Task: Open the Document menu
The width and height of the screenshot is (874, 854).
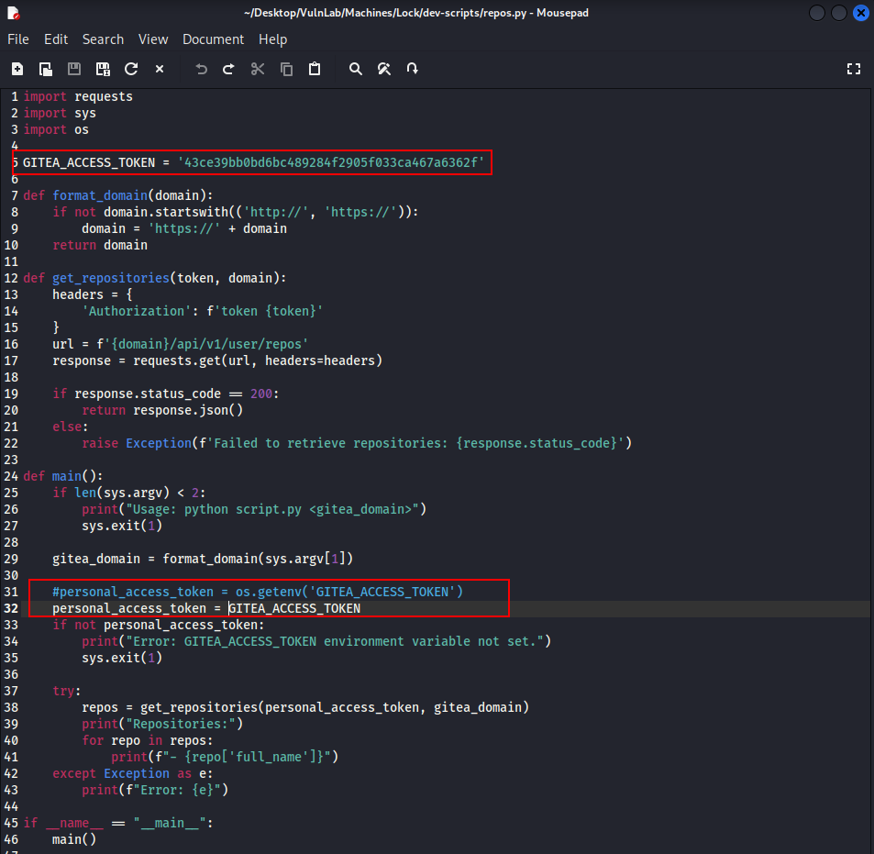Action: click(x=213, y=39)
